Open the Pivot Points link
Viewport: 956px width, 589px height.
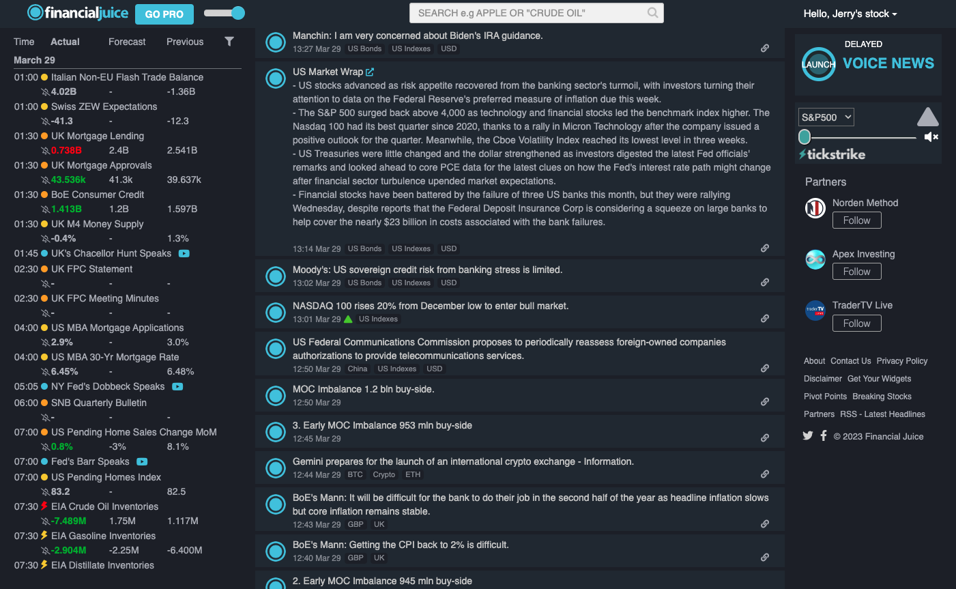[825, 397]
